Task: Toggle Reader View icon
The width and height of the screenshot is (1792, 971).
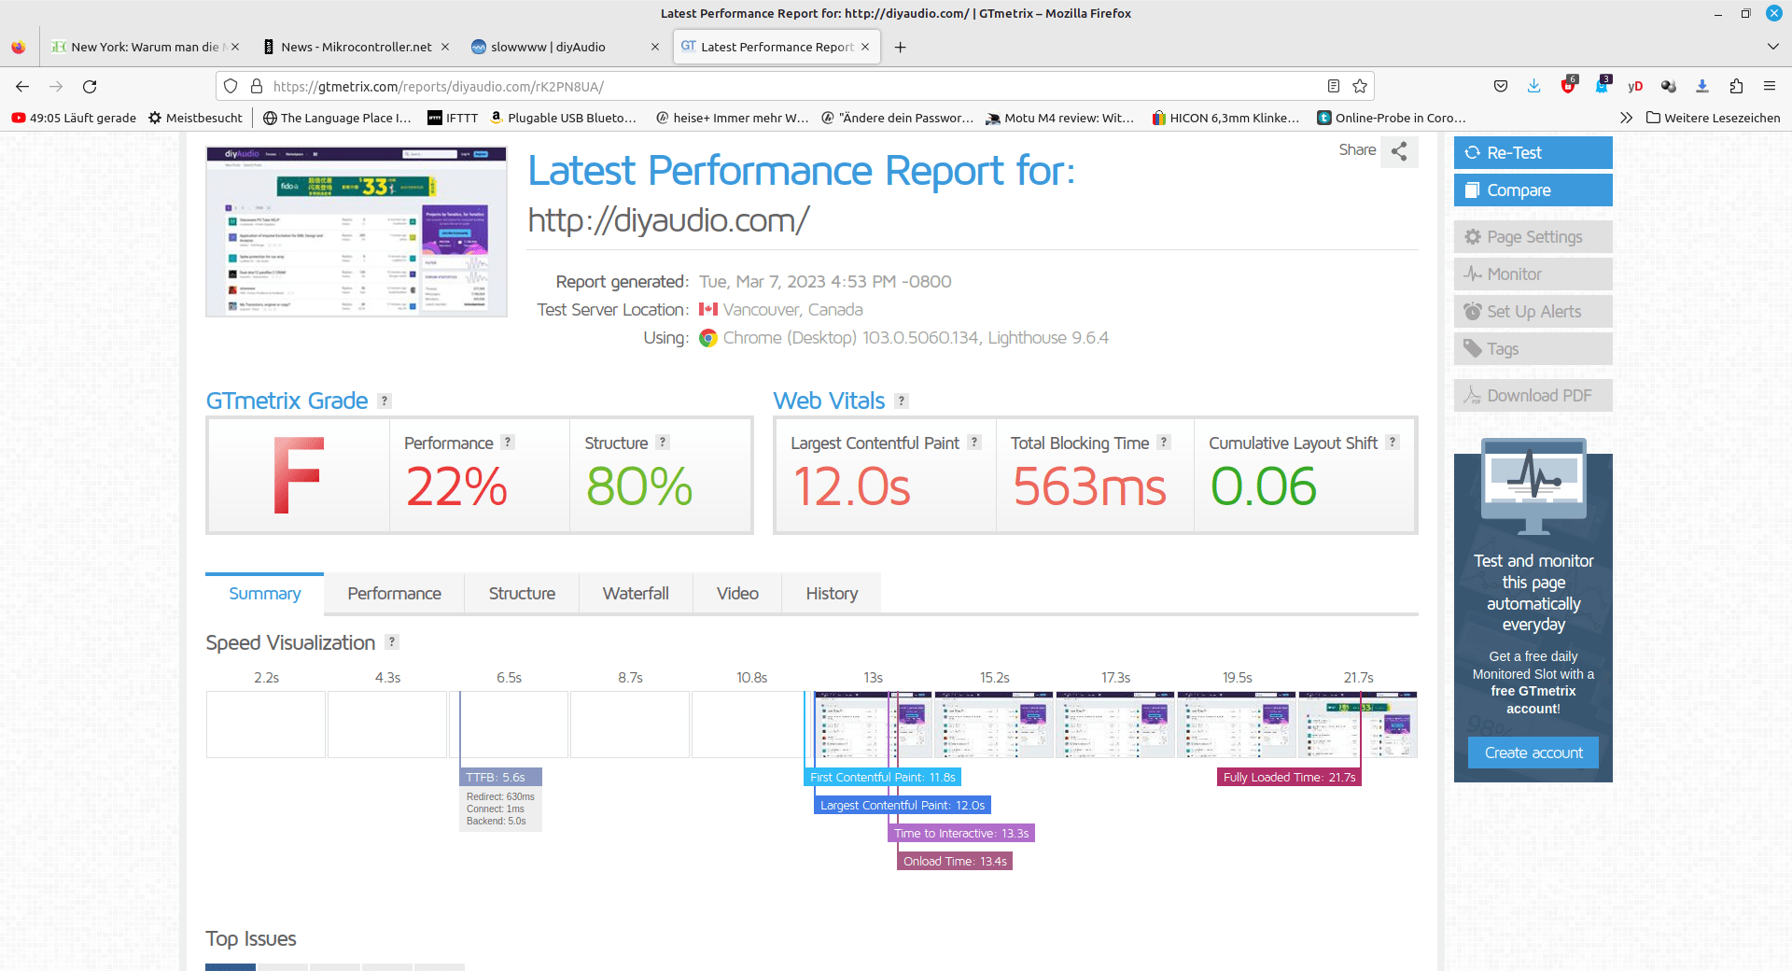Action: pos(1334,86)
